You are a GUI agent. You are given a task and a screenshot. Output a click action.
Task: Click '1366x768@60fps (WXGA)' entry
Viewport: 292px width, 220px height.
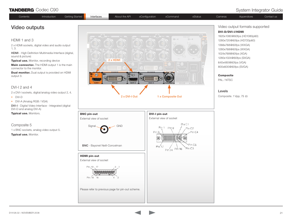click(234, 45)
